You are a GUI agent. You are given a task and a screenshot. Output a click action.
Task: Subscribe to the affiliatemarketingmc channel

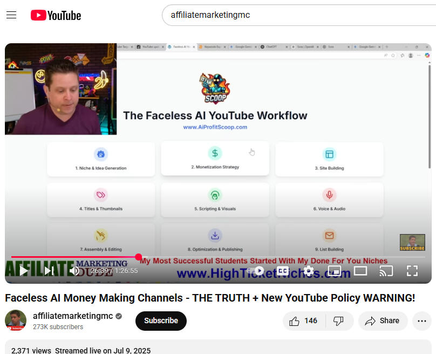161,320
